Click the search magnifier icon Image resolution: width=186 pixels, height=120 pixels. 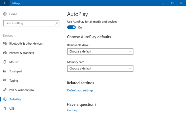(x=56, y=23)
